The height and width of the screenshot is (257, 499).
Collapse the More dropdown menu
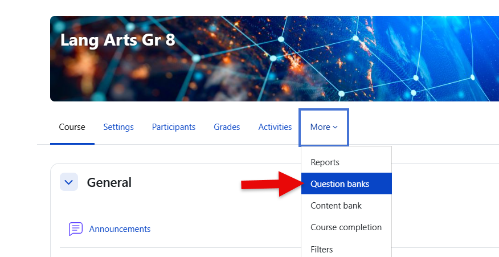coord(324,128)
